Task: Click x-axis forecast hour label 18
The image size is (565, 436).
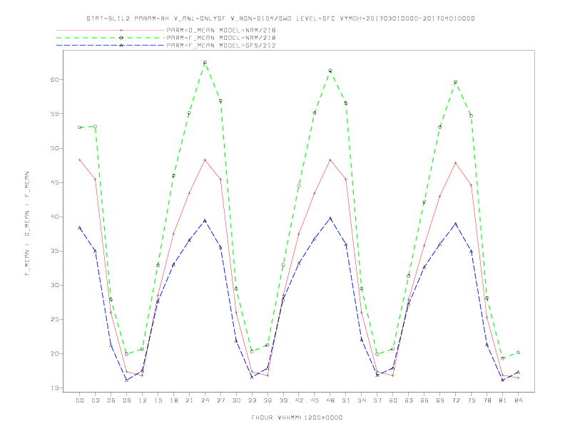Action: coord(173,400)
